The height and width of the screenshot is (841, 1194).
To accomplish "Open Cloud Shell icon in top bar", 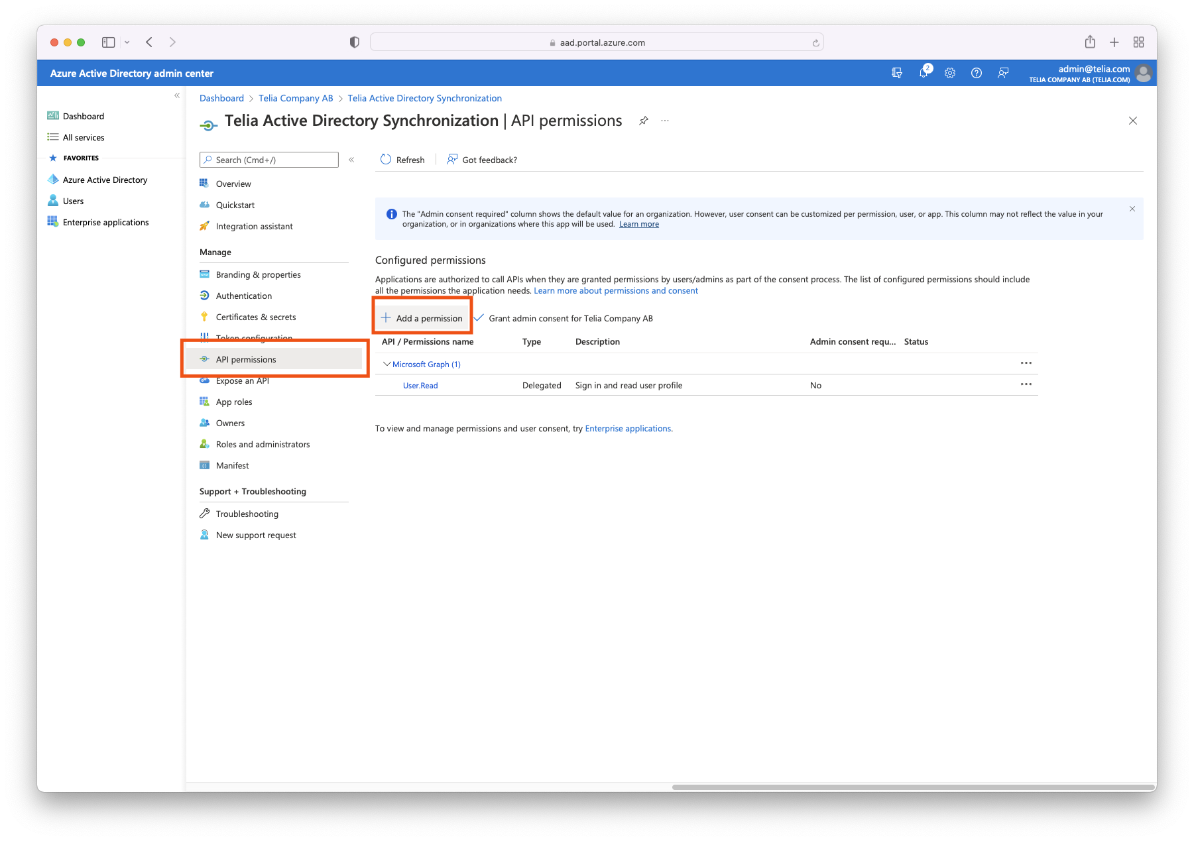I will pos(897,73).
